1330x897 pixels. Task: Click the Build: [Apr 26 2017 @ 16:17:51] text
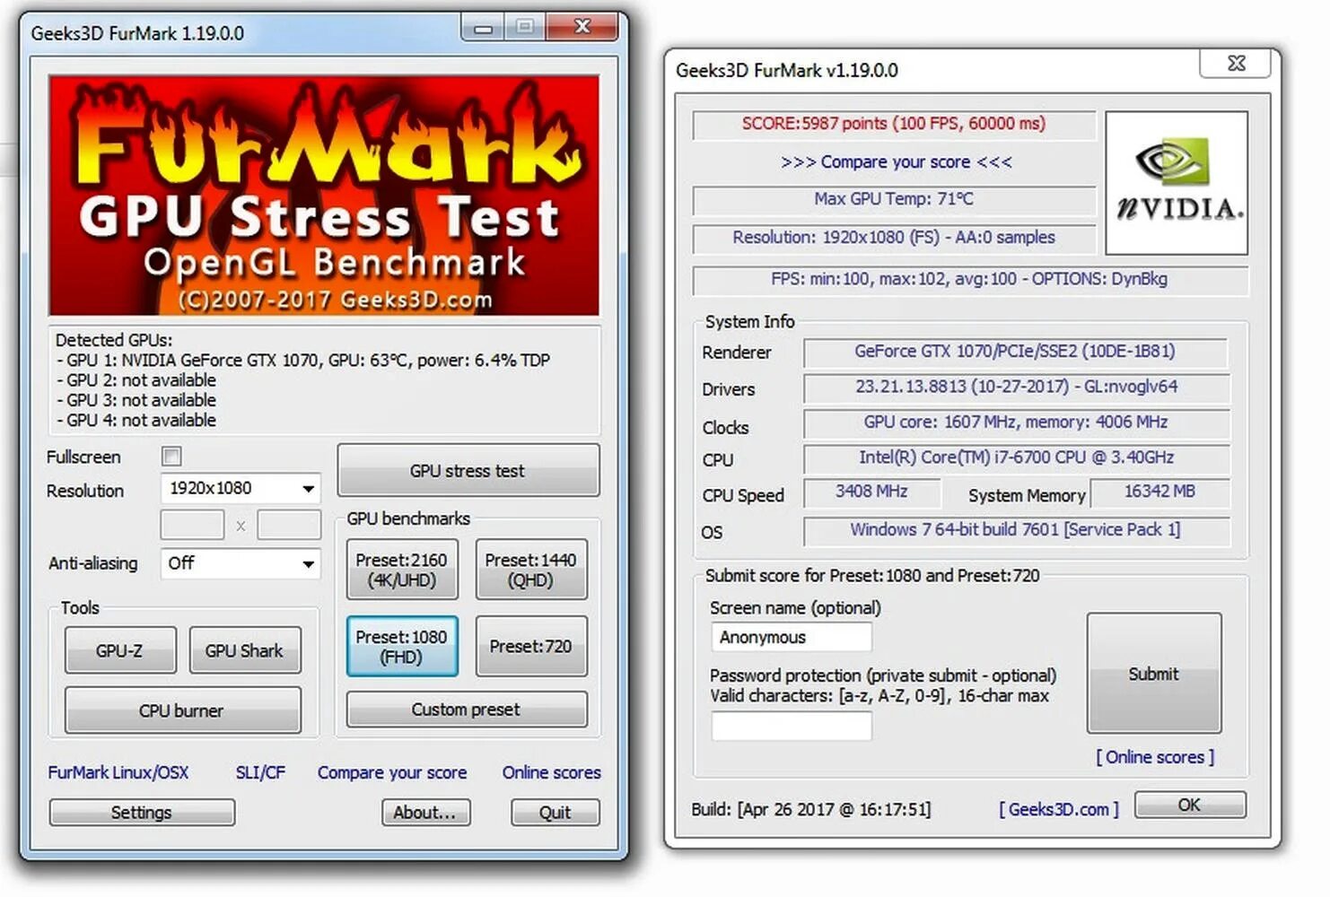point(811,809)
